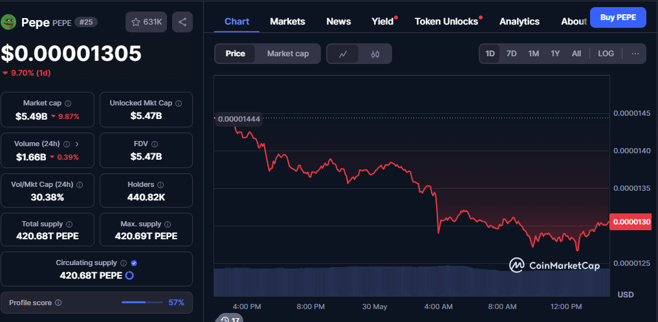Image resolution: width=658 pixels, height=322 pixels.
Task: Open the Markets tab
Action: pos(287,21)
